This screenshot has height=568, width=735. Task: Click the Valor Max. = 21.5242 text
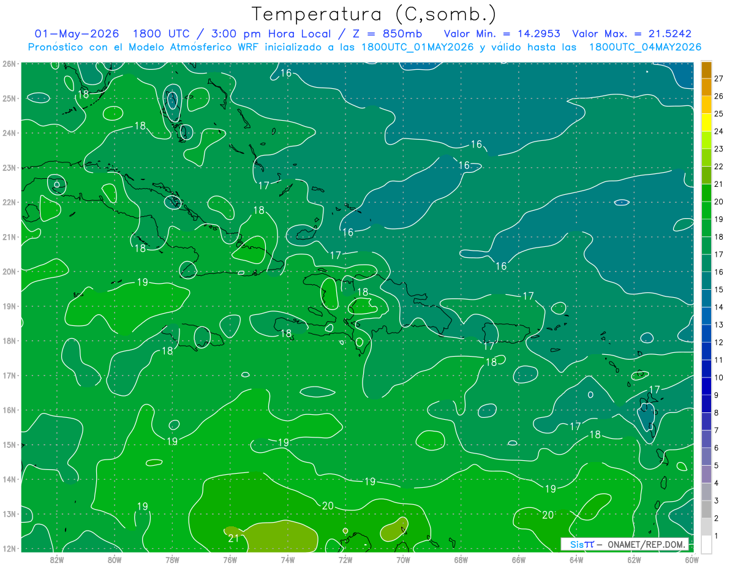tap(631, 34)
